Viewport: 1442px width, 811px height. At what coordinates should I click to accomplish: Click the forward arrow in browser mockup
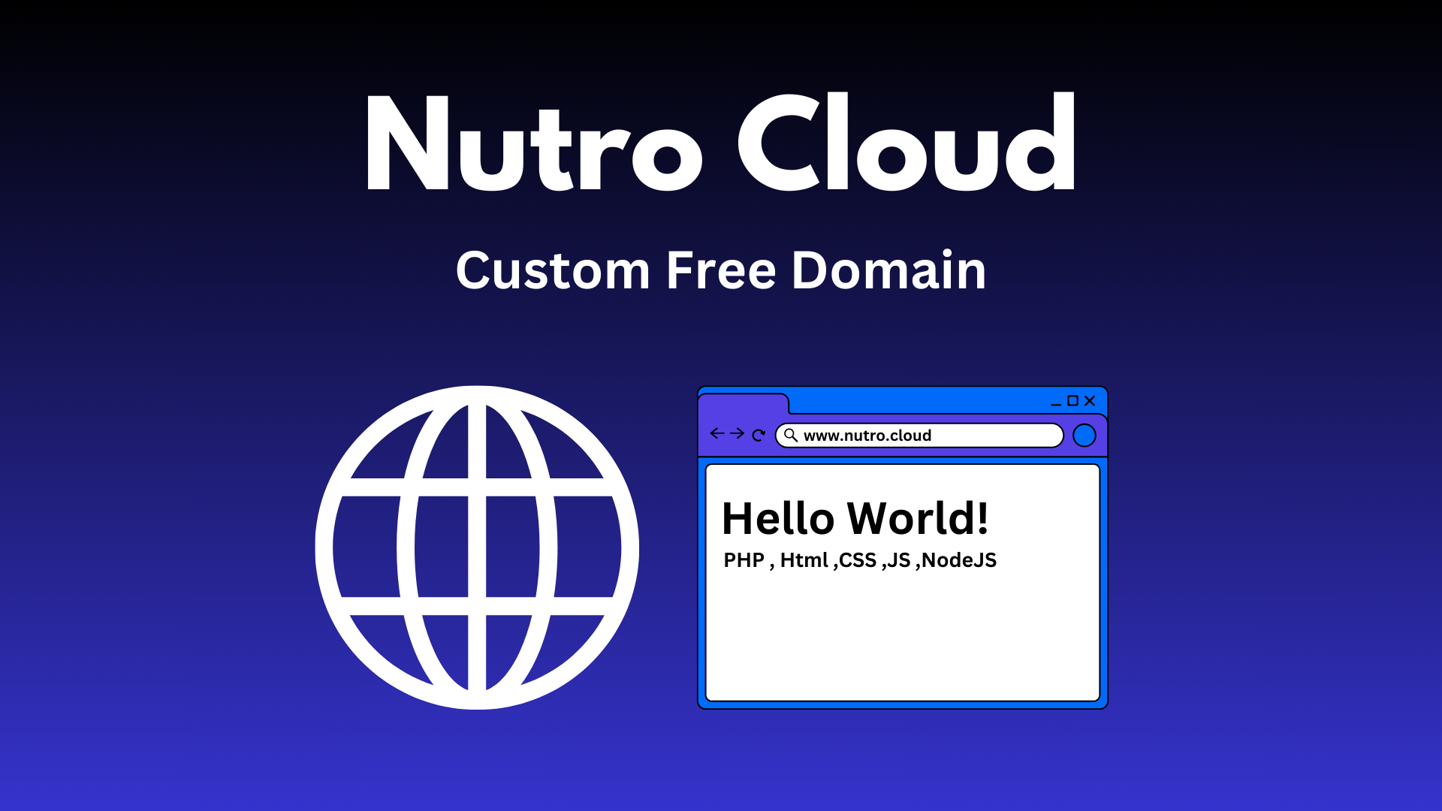pyautogui.click(x=738, y=433)
